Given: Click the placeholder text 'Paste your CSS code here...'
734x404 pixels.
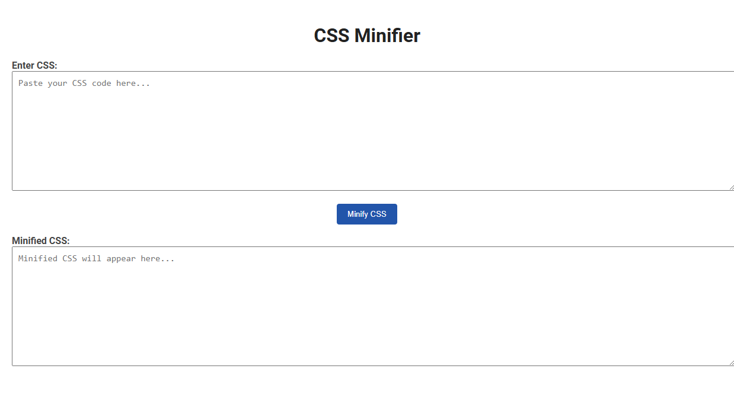Looking at the screenshot, I should point(84,83).
